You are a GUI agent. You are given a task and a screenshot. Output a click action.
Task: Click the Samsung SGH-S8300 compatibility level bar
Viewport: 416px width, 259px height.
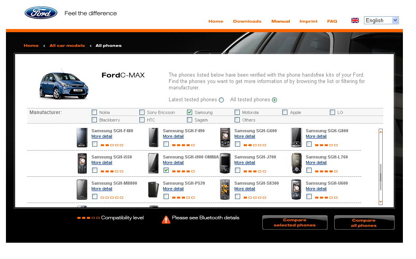(x=255, y=198)
